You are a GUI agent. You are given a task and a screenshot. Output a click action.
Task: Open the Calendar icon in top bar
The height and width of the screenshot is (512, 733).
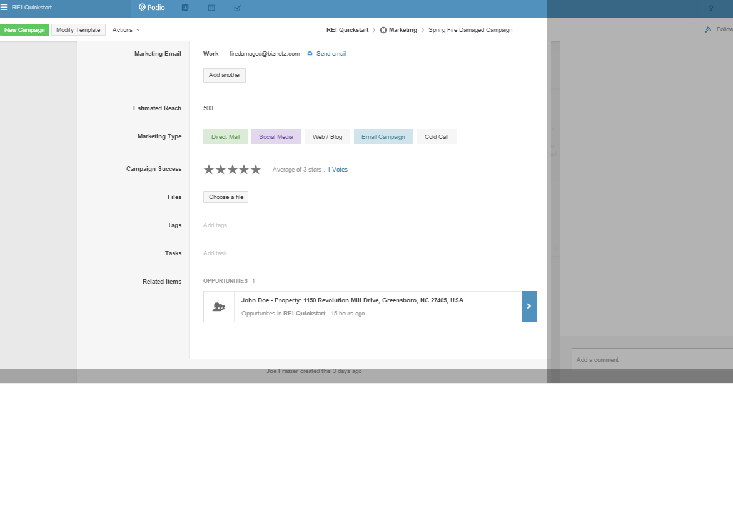click(211, 8)
